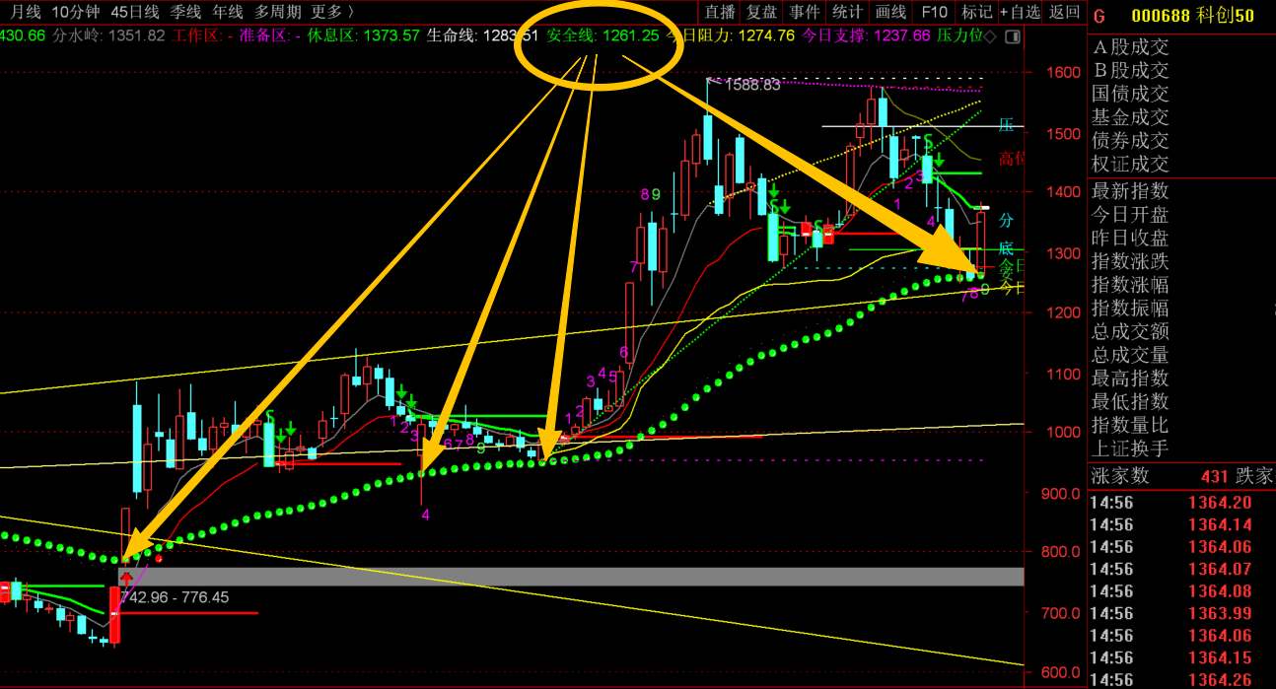The width and height of the screenshot is (1276, 689).
Task: Click the 指数量比 row
Action: click(1130, 426)
